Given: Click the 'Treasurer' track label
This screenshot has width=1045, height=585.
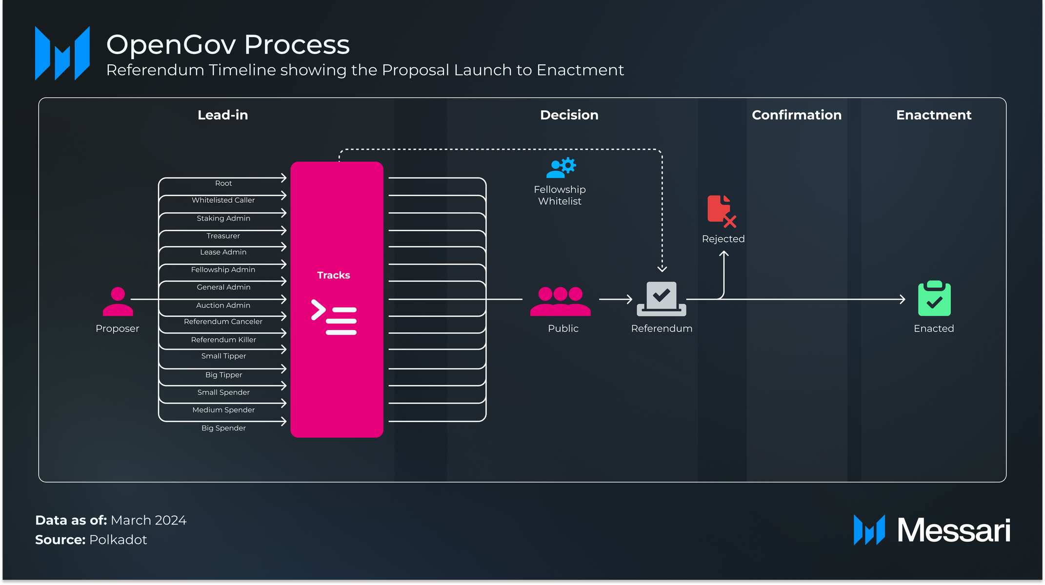Looking at the screenshot, I should pos(223,236).
